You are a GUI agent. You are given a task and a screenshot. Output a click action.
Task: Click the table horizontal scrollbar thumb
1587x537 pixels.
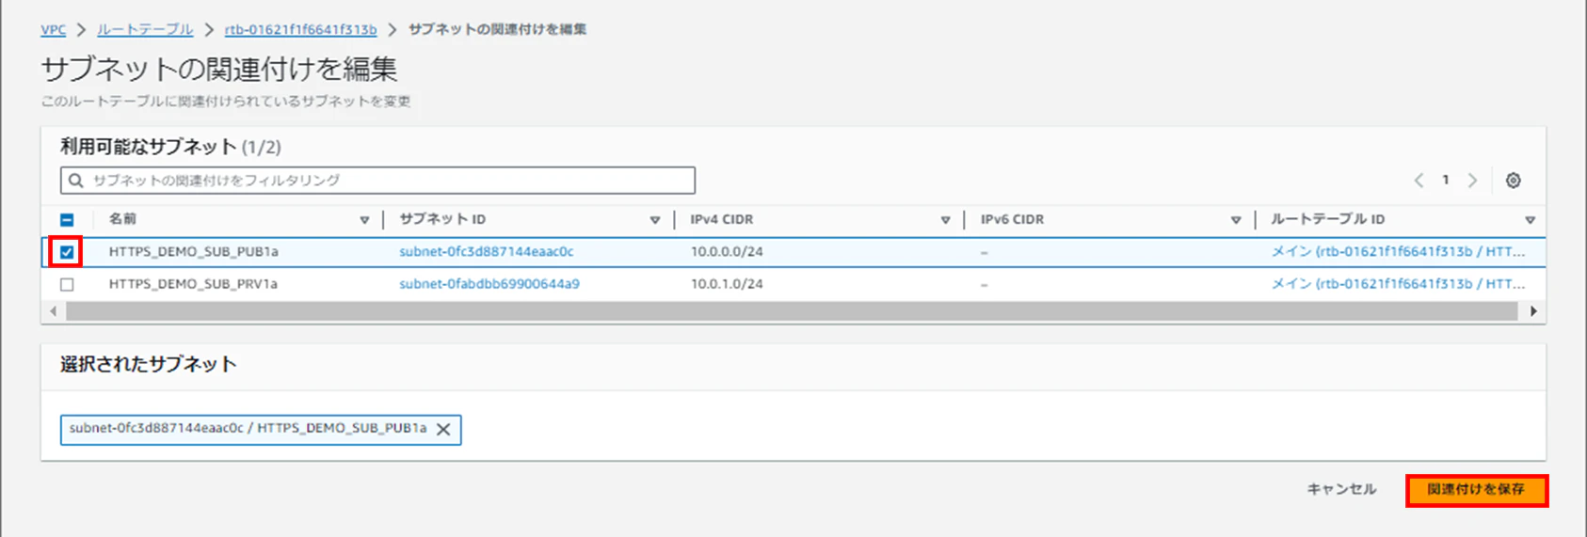pos(792,311)
